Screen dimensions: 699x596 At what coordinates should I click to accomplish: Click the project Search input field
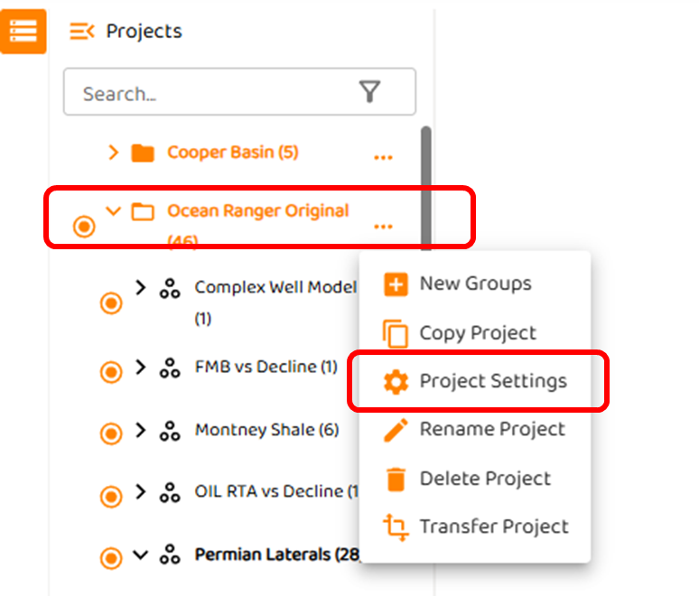click(x=212, y=93)
